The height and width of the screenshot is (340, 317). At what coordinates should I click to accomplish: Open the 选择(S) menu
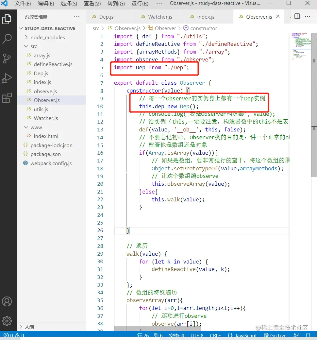pyautogui.click(x=69, y=4)
